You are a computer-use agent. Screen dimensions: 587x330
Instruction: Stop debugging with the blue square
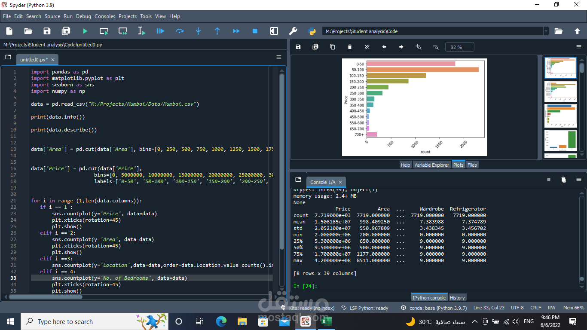click(x=255, y=31)
